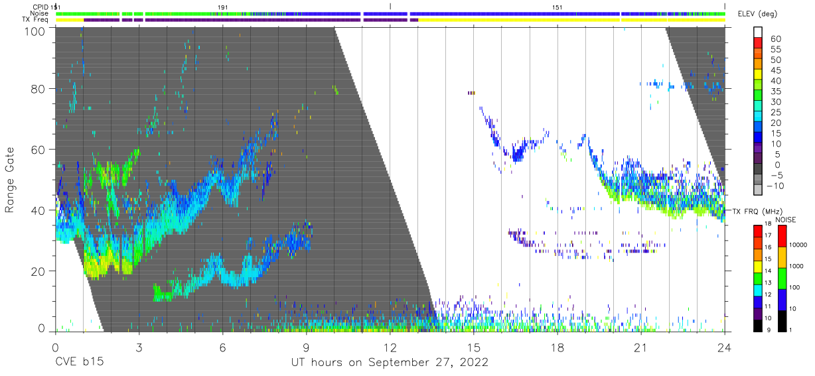Screen dimensions: 815x376
Task: Click the x-axis tick label '3'
Action: pyautogui.click(x=139, y=347)
